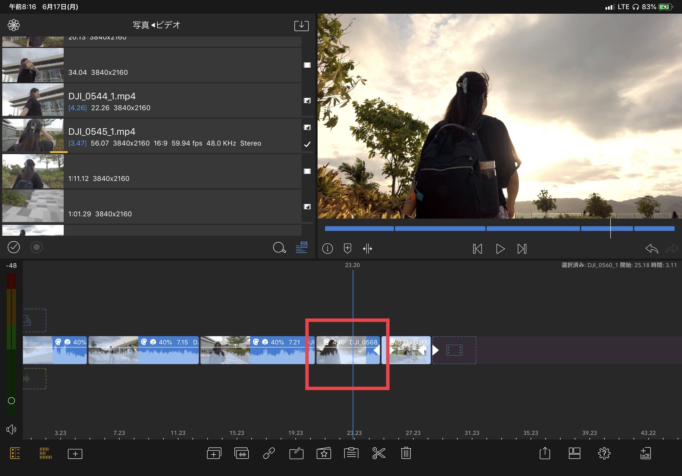Click the add marker shield icon

[x=347, y=248]
